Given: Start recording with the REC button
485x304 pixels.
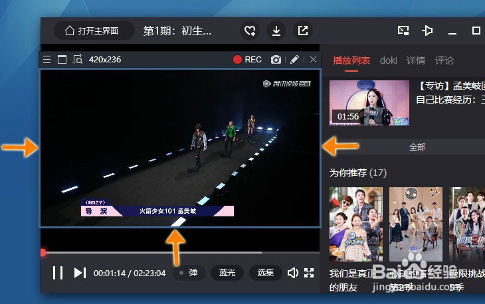Looking at the screenshot, I should (247, 59).
